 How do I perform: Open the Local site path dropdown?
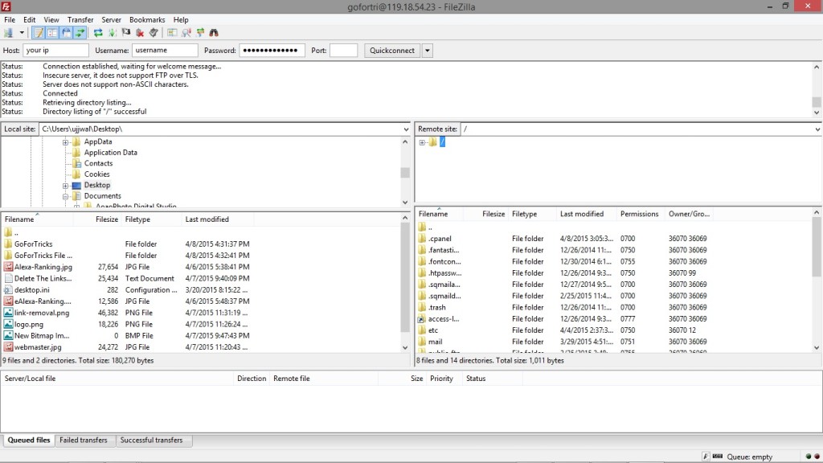[x=406, y=129]
